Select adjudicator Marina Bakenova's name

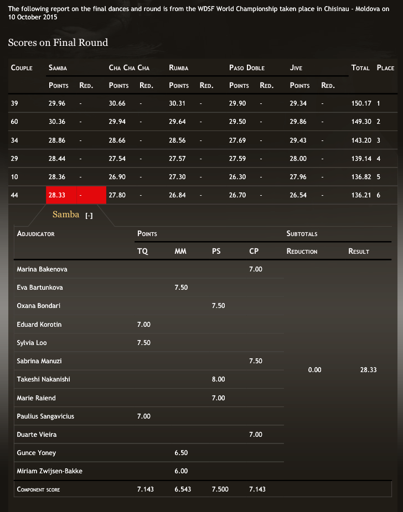pyautogui.click(x=42, y=269)
